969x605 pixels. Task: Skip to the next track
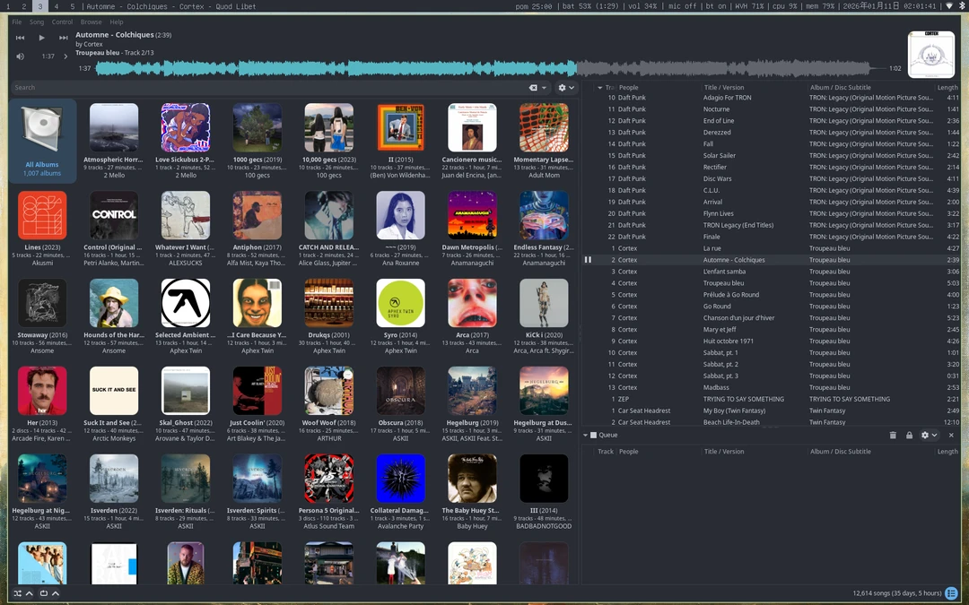tap(64, 38)
